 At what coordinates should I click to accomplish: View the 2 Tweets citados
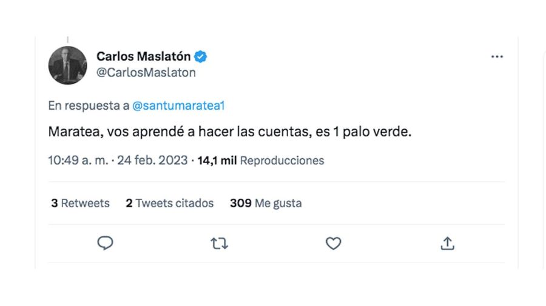(x=170, y=203)
